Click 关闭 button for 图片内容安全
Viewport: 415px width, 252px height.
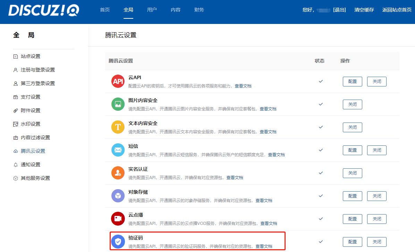click(x=353, y=104)
